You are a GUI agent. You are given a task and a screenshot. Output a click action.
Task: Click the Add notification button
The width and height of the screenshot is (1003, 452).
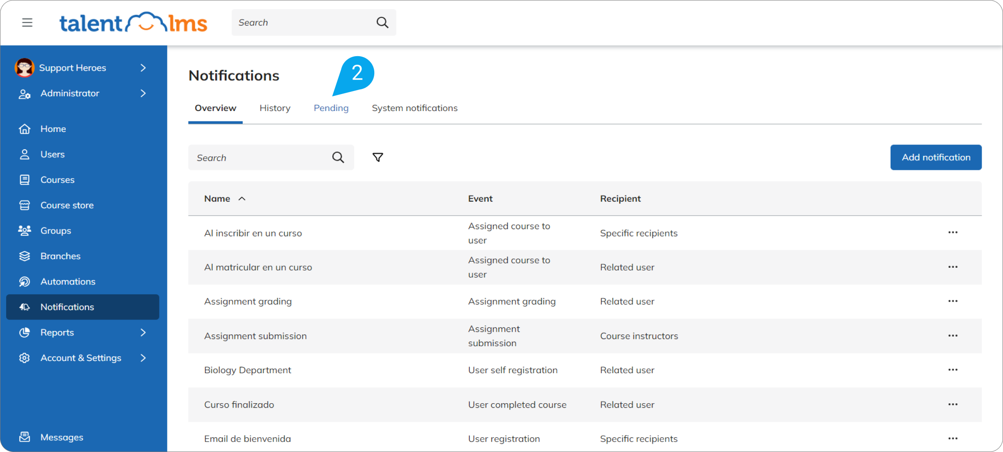pos(936,157)
